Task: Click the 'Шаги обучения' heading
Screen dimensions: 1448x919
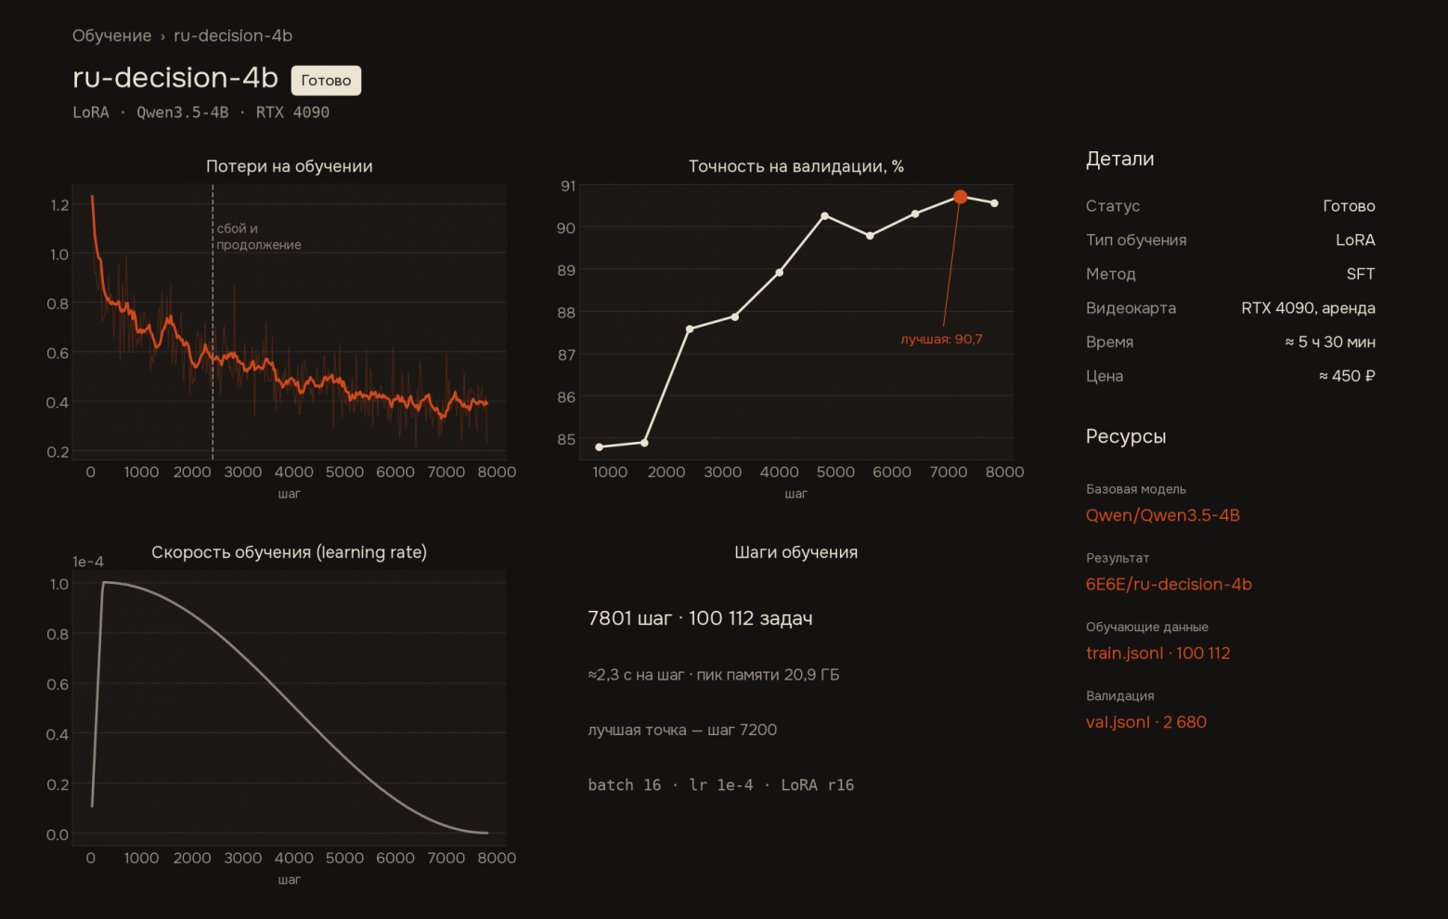Action: coord(795,552)
